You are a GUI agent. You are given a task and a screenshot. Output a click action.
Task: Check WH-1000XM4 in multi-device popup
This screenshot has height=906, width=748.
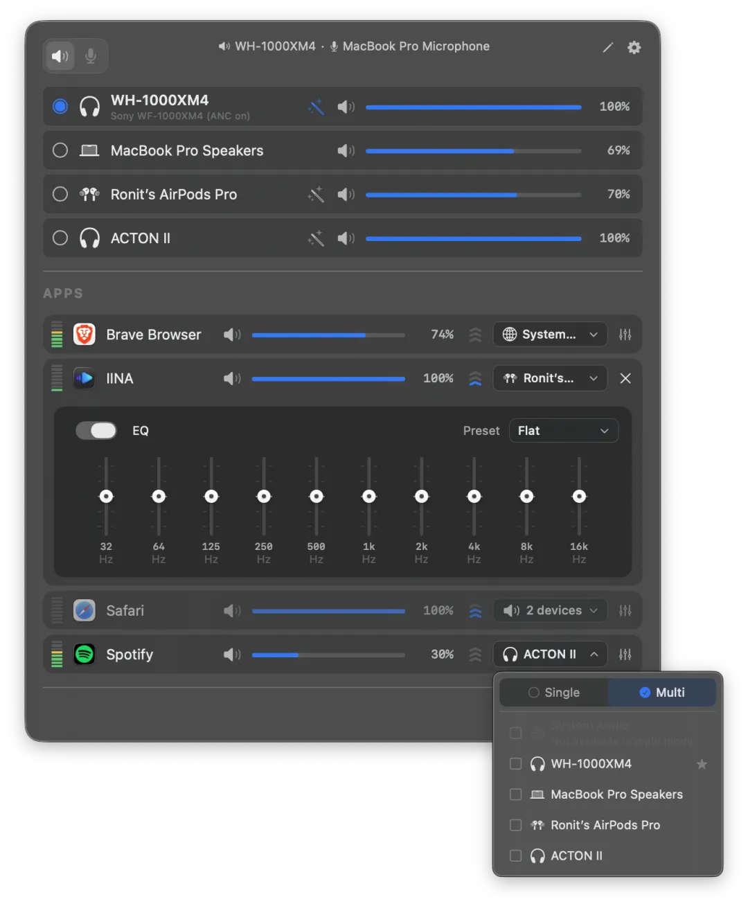[x=516, y=763]
